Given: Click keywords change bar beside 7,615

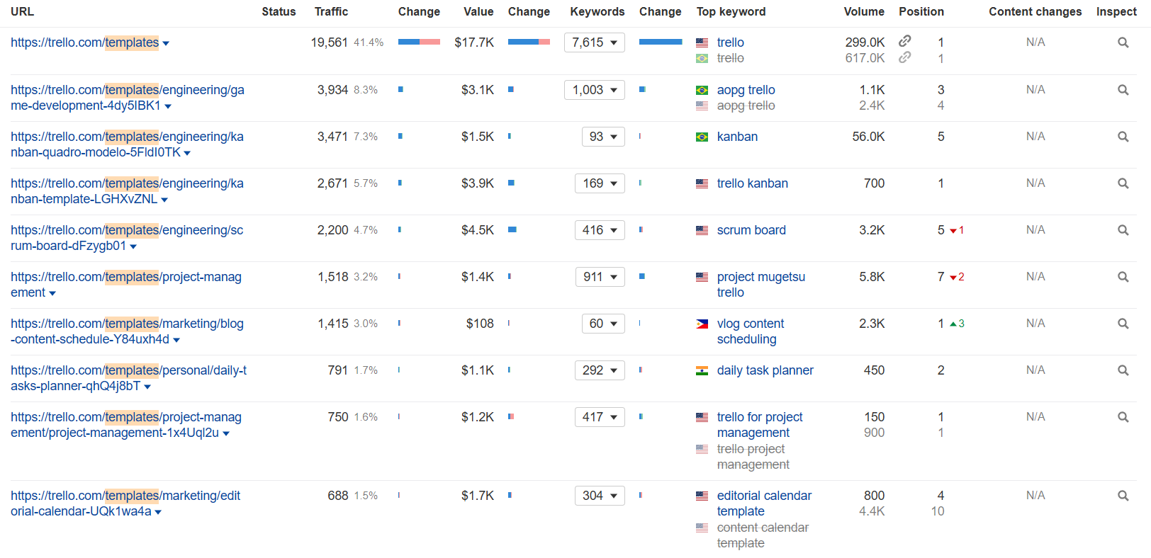Looking at the screenshot, I should point(661,42).
